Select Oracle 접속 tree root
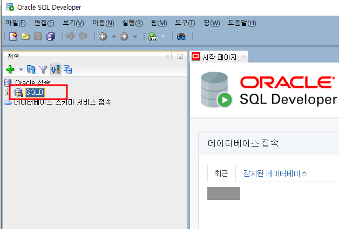 click(x=32, y=82)
